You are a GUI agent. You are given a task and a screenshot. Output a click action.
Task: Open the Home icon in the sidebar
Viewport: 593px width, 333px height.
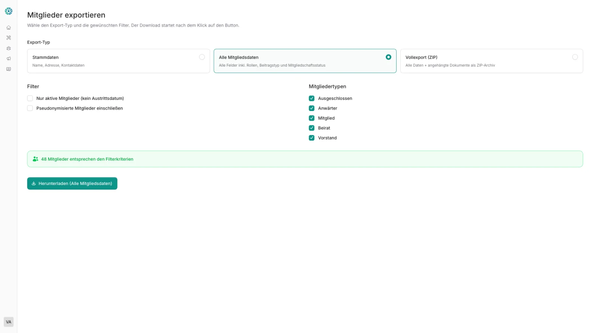coord(9,27)
